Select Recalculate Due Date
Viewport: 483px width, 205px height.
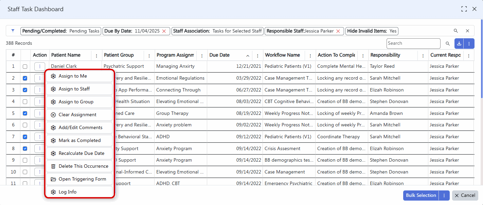coord(79,153)
